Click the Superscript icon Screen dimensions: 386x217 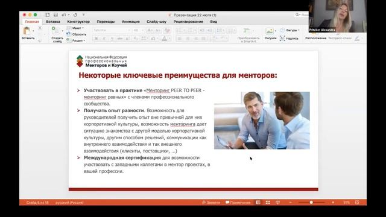coord(127,39)
